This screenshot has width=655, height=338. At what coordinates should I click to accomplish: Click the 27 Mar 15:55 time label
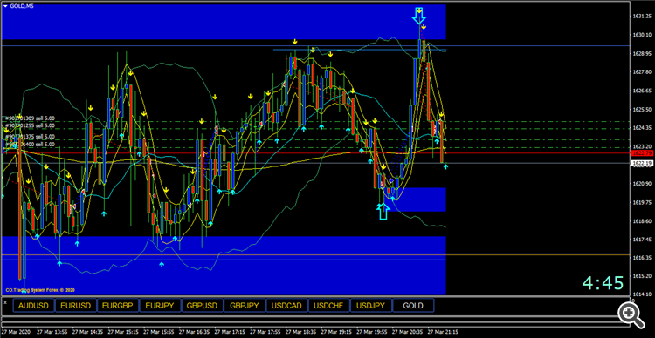(x=159, y=332)
